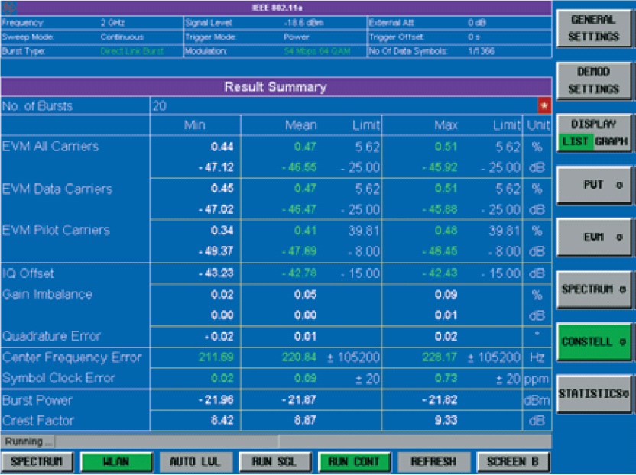Open DEMOD SETTINGS softkey

click(x=594, y=80)
